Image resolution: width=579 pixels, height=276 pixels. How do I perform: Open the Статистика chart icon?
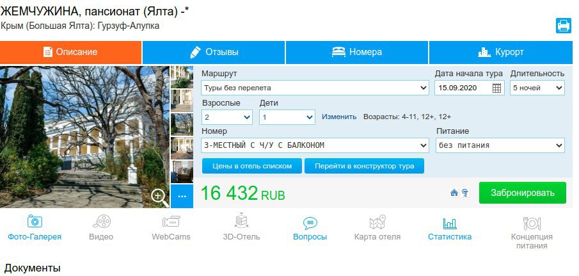tap(450, 223)
